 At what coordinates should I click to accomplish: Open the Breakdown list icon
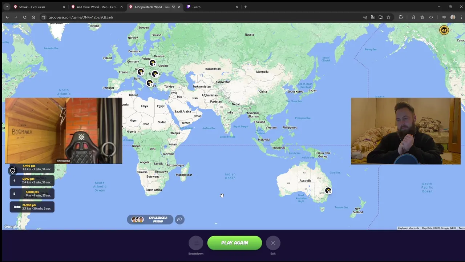tap(196, 243)
